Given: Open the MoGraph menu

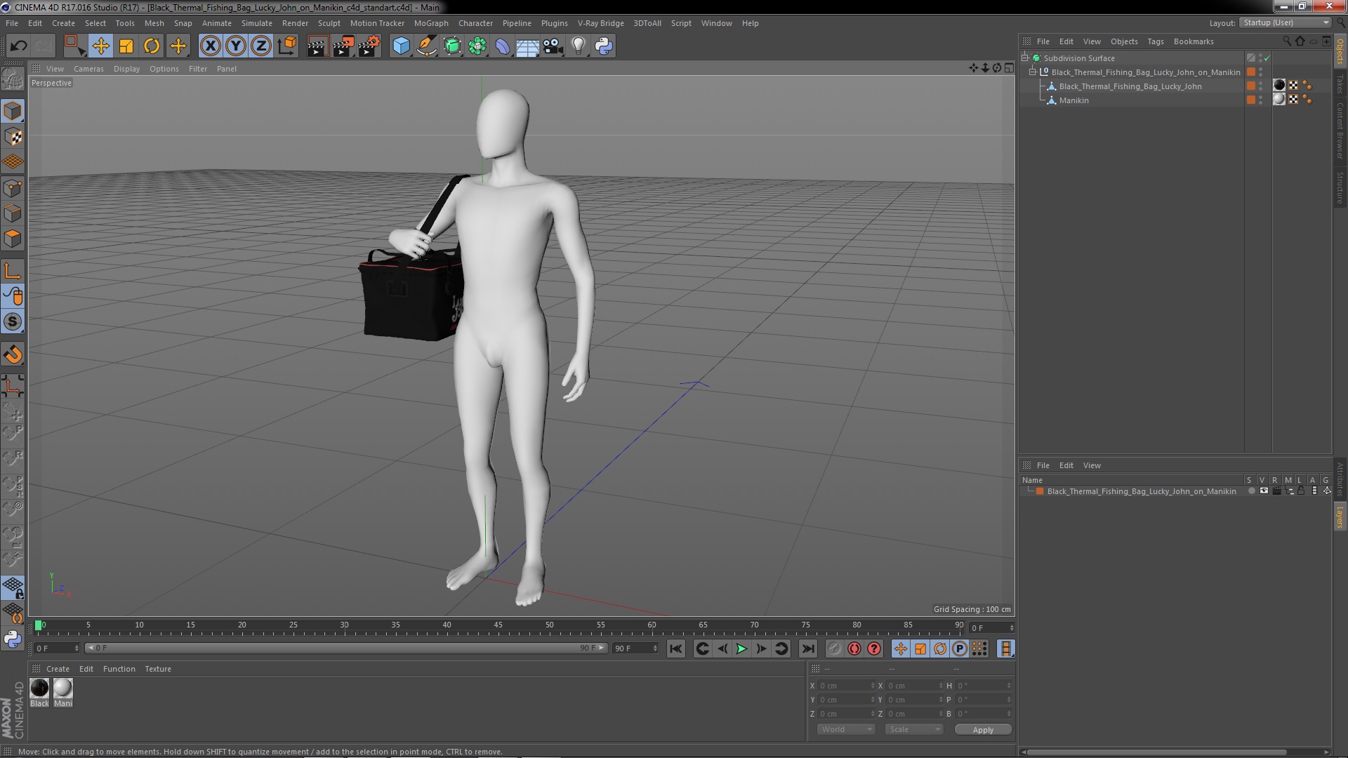Looking at the screenshot, I should coord(430,23).
